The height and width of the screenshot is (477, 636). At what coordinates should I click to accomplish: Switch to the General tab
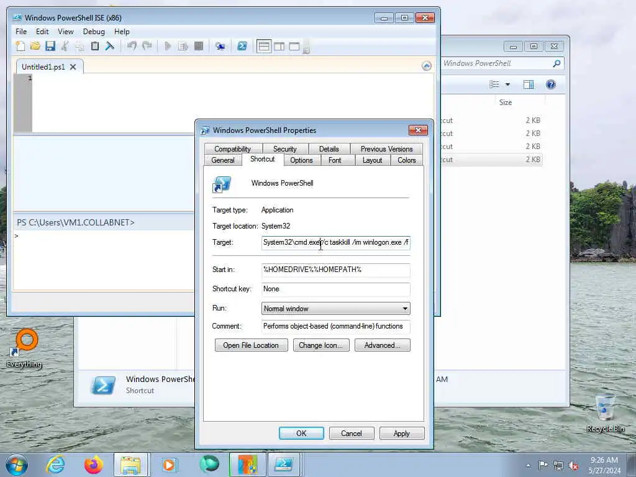tap(223, 160)
